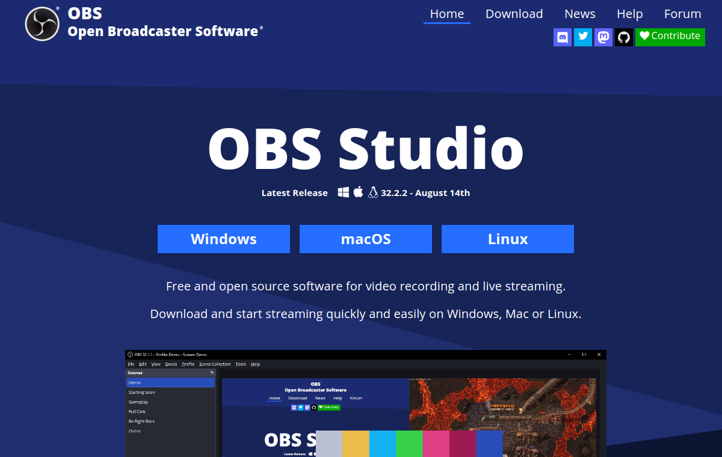Download OBS for Windows
722x457 pixels.
point(224,239)
